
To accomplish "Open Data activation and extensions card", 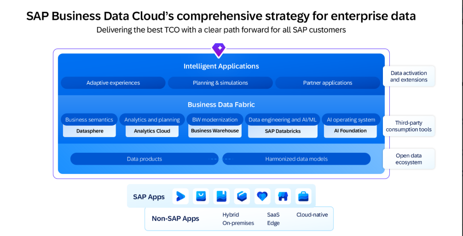I will pyautogui.click(x=409, y=76).
